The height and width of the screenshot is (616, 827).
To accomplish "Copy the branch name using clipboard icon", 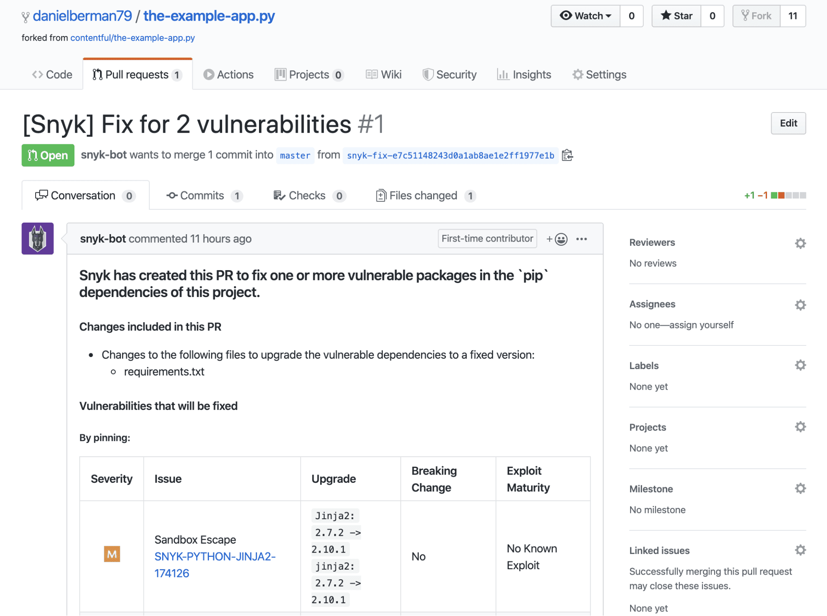I will pyautogui.click(x=567, y=156).
